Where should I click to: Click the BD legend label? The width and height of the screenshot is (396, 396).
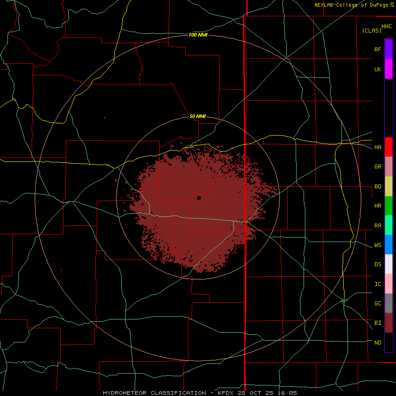pos(378,187)
